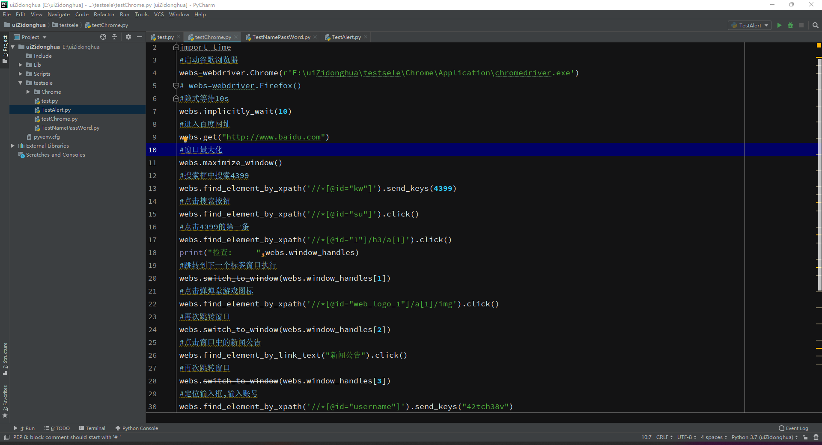Image resolution: width=822 pixels, height=445 pixels.
Task: Click the locate-file target icon in Project panel
Action: [x=103, y=37]
